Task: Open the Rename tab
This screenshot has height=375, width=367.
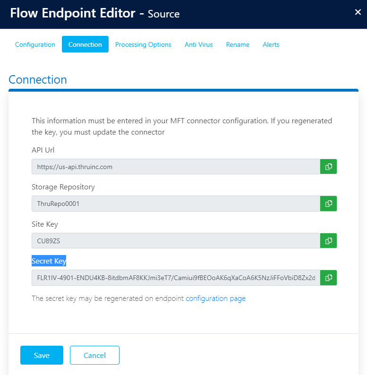Action: tap(238, 44)
